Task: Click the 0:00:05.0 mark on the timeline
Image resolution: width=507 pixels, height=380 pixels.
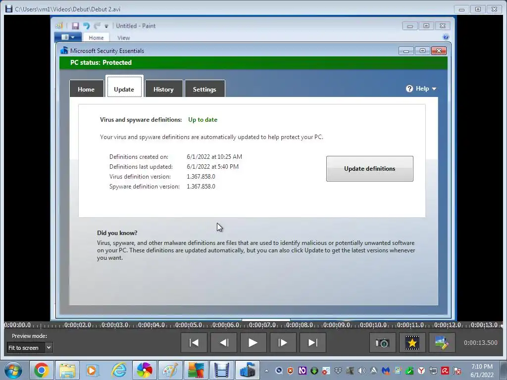Action: 189,325
